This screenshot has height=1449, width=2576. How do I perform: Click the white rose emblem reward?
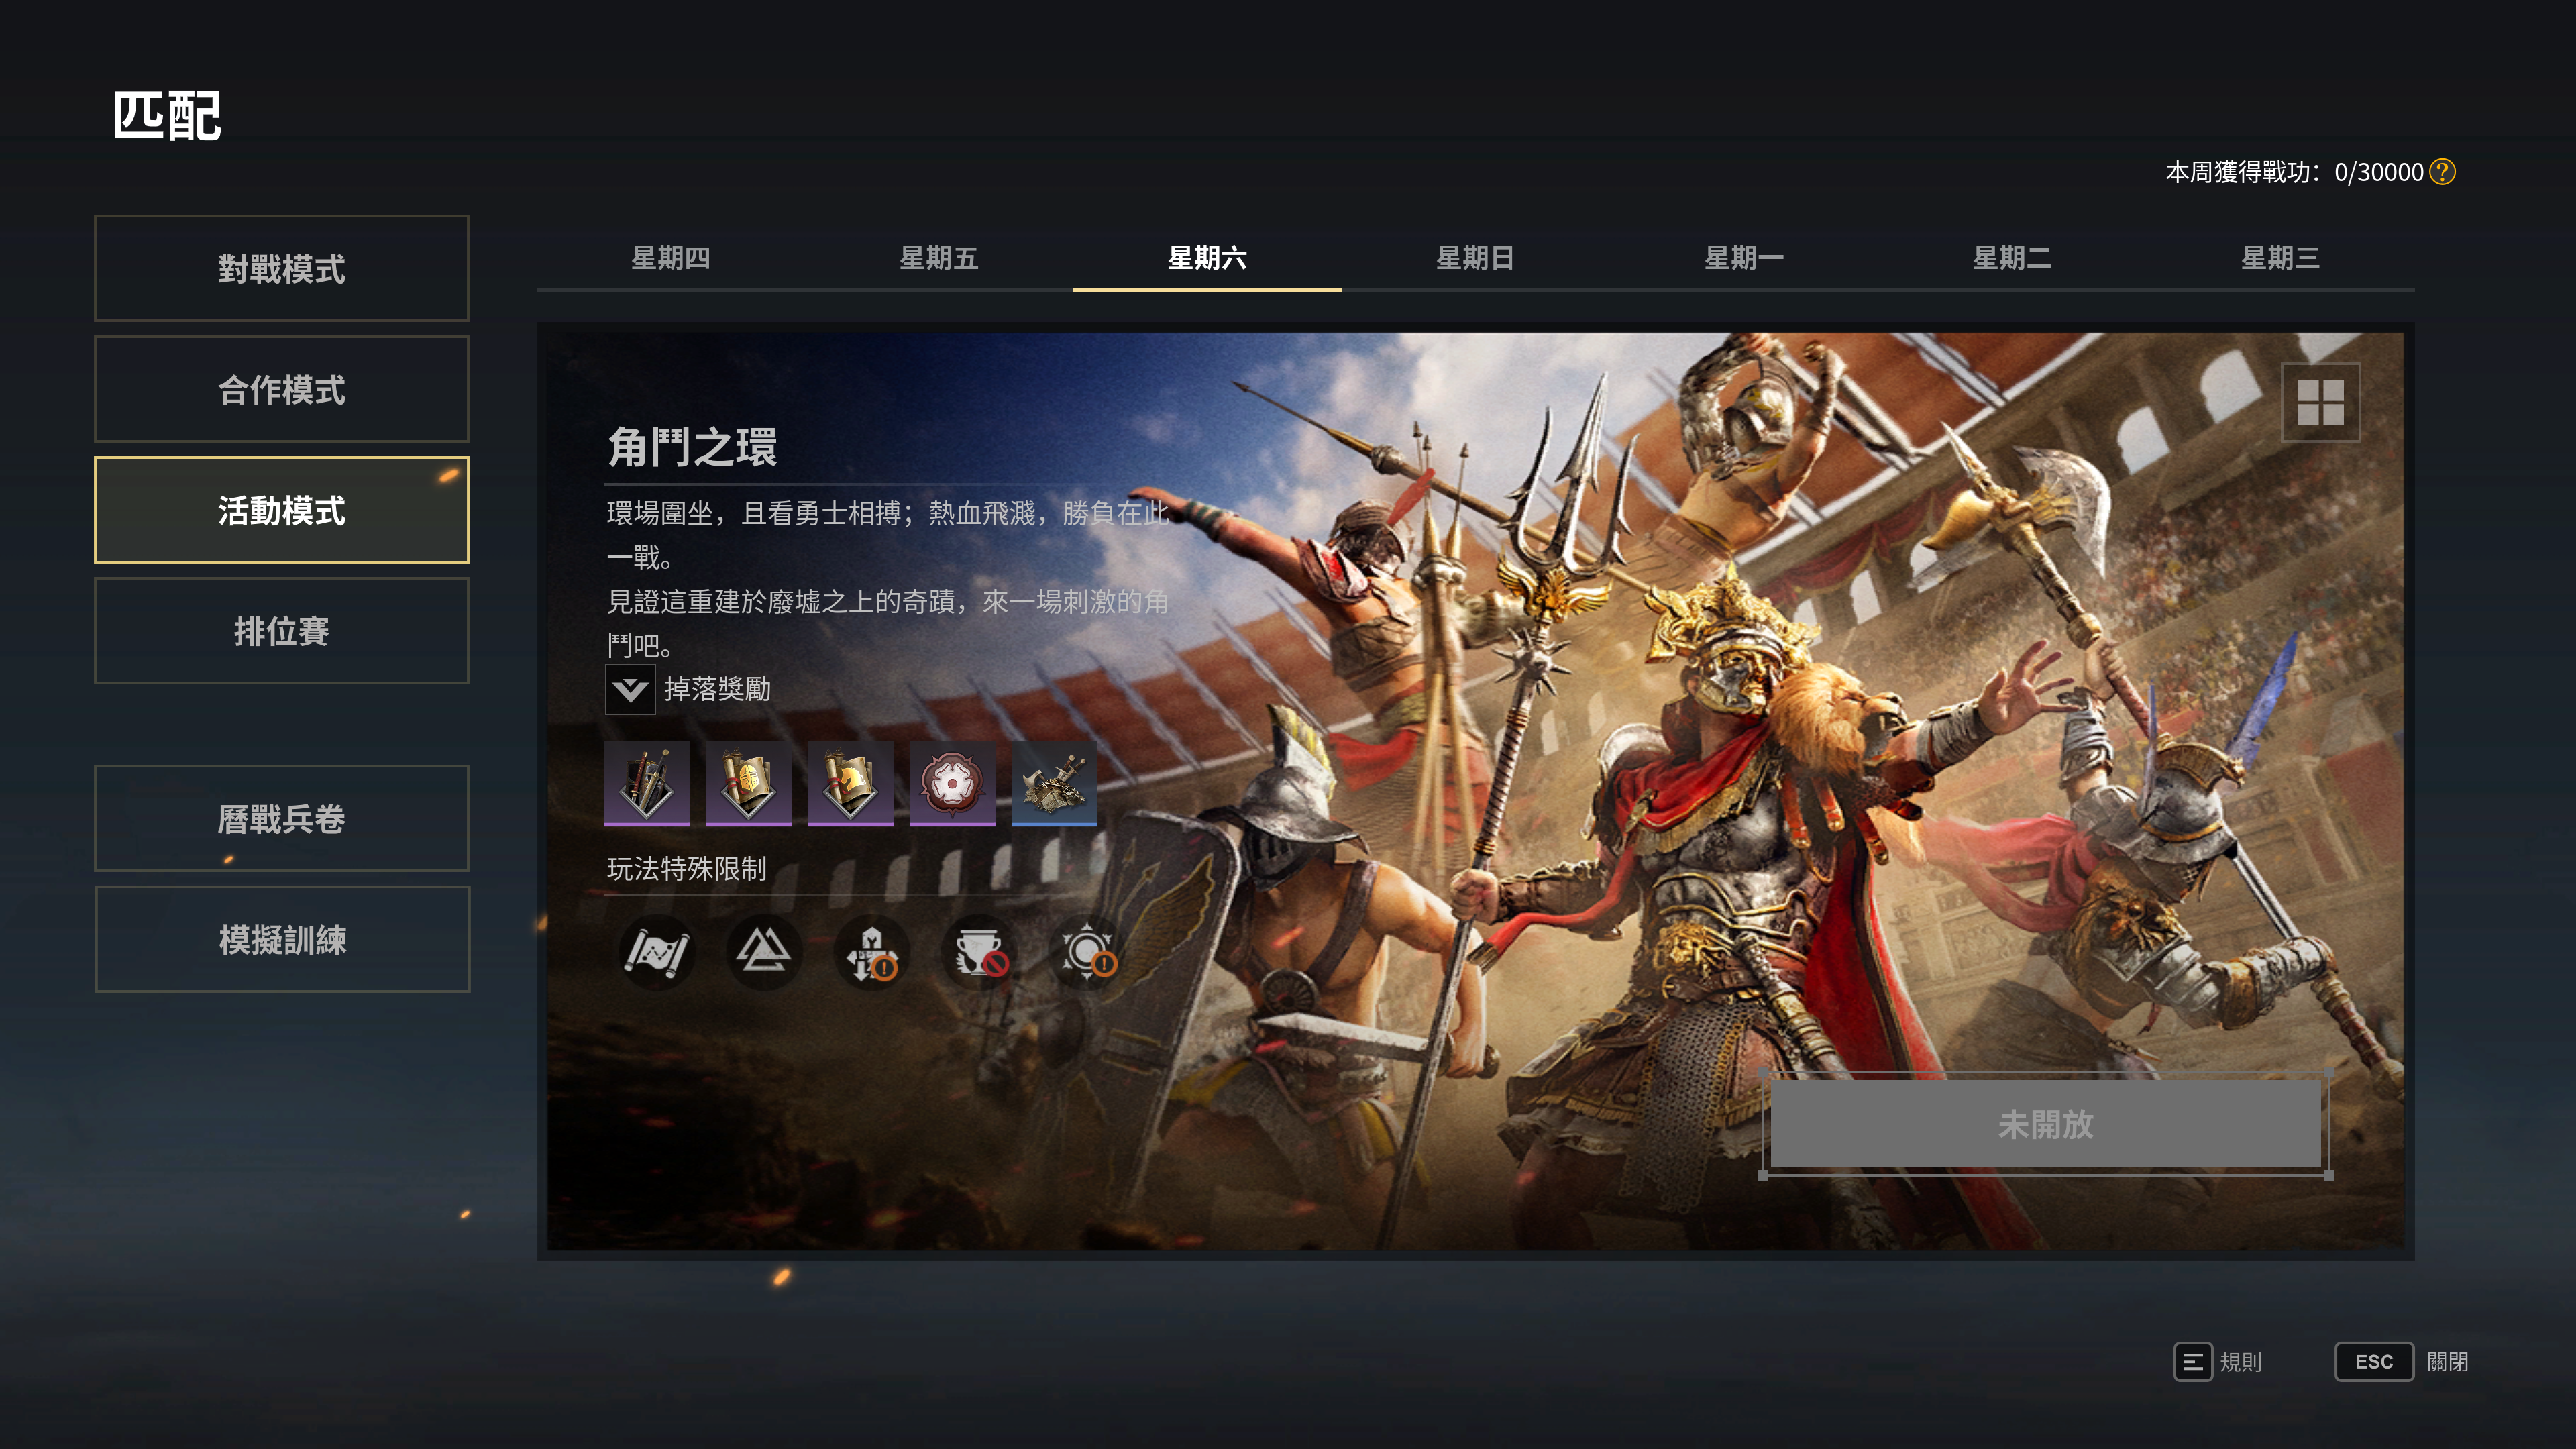pyautogui.click(x=952, y=783)
